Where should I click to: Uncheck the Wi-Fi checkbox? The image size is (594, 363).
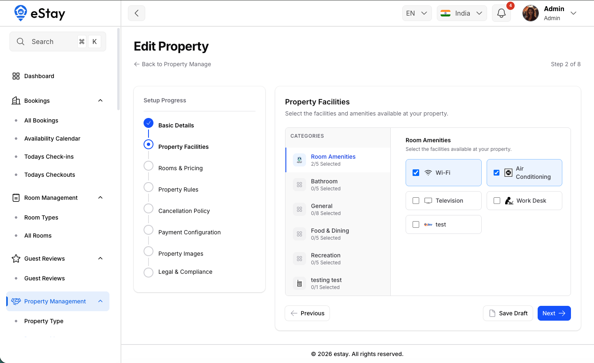[416, 173]
